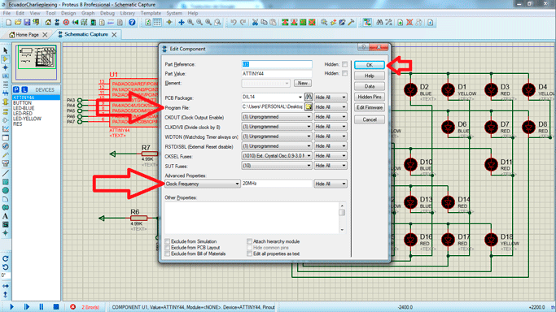Click the Edit Firmware button

point(369,107)
